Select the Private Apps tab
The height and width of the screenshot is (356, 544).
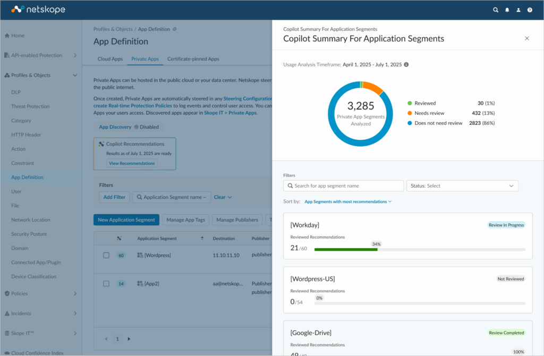[145, 59]
